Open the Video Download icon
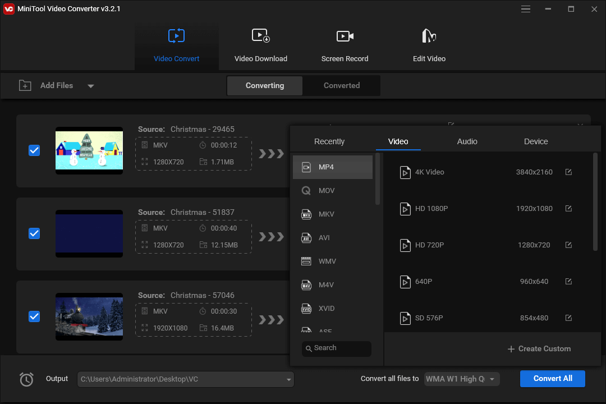The height and width of the screenshot is (404, 606). (261, 36)
